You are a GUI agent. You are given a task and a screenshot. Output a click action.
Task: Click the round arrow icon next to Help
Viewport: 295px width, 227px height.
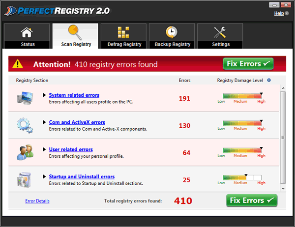pos(287,13)
